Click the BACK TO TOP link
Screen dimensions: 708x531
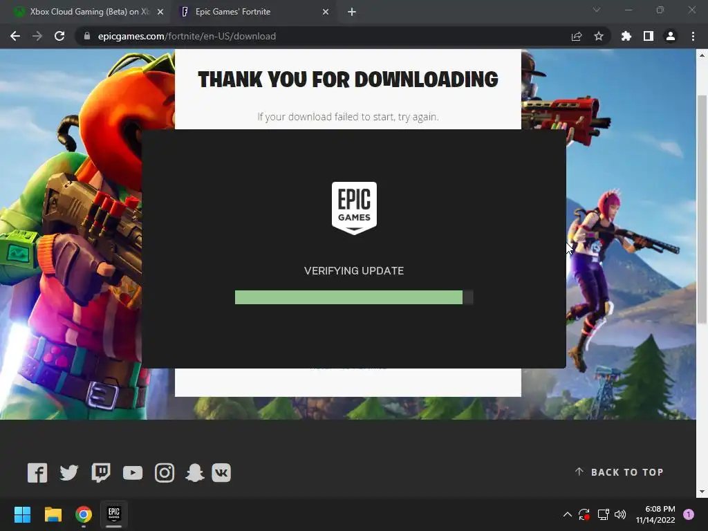click(619, 472)
